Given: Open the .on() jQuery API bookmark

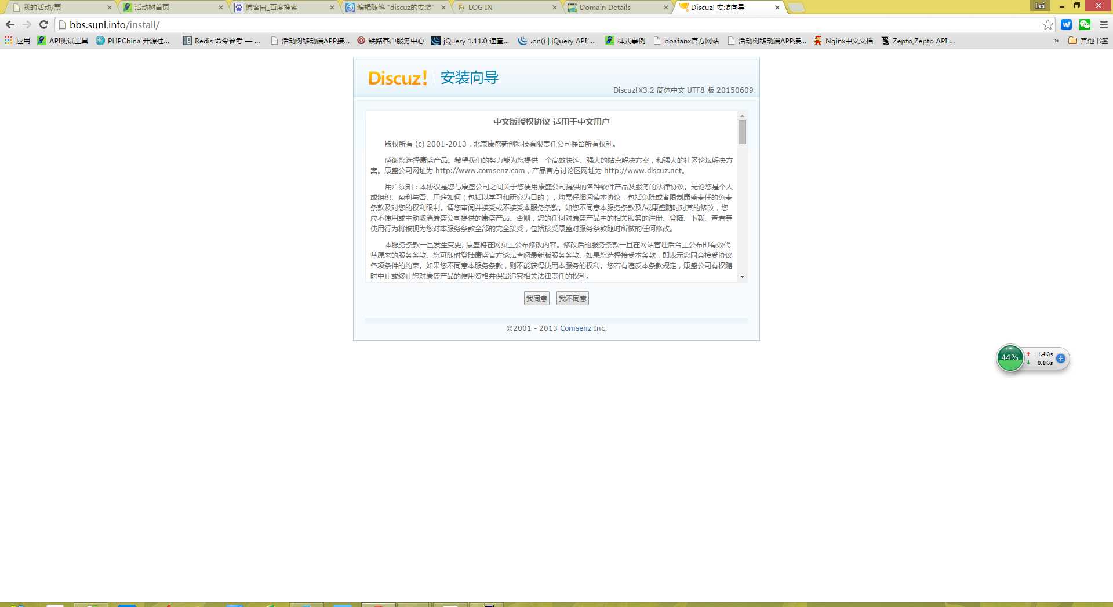Looking at the screenshot, I should click(556, 41).
